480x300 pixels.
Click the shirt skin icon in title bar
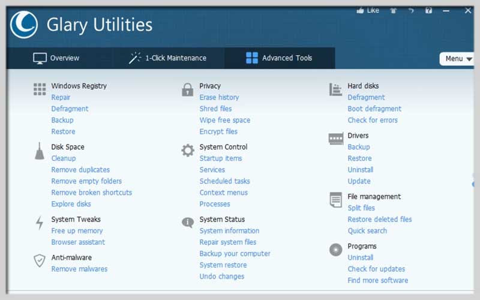pos(394,11)
